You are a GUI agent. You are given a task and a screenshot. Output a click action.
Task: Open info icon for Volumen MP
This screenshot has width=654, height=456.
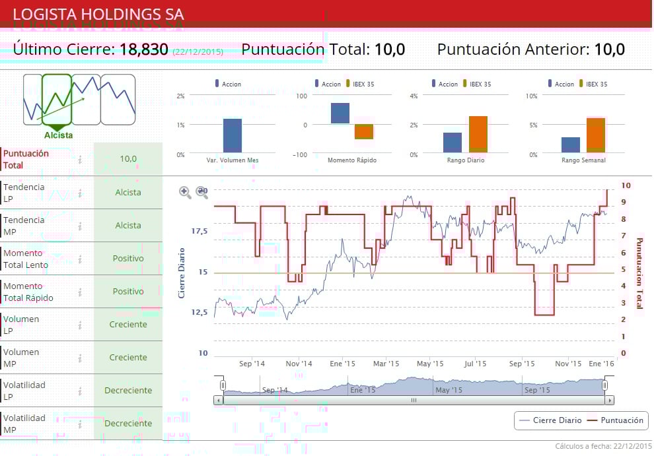[x=80, y=358]
